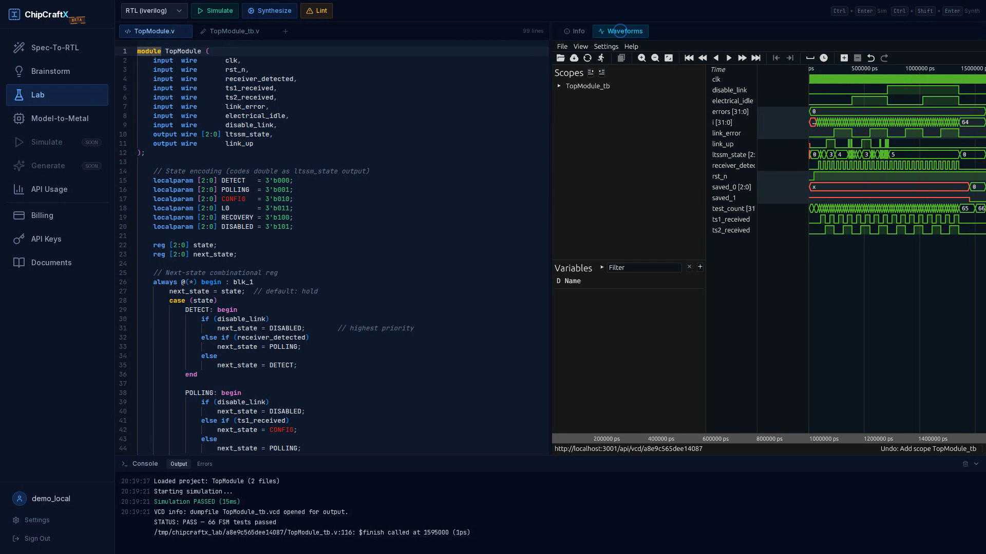This screenshot has width=986, height=554.
Task: Step waveform view left
Action: pos(716,58)
